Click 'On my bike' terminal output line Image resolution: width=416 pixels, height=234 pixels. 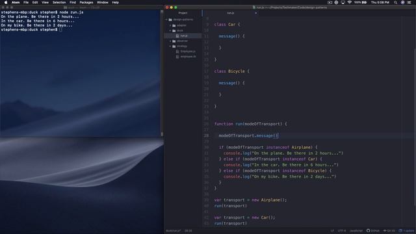(x=36, y=25)
